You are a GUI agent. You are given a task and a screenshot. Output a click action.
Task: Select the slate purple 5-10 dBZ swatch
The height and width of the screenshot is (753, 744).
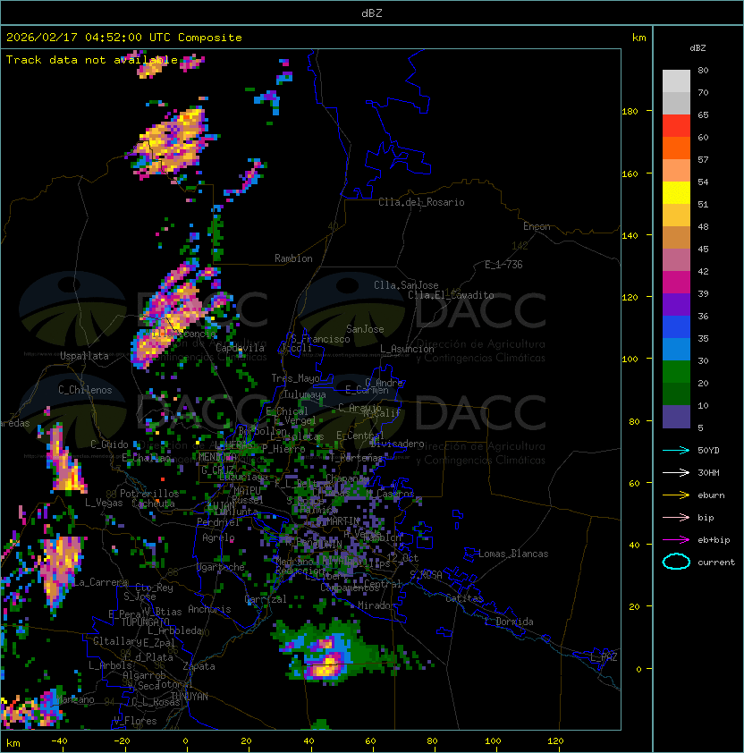pyautogui.click(x=676, y=417)
